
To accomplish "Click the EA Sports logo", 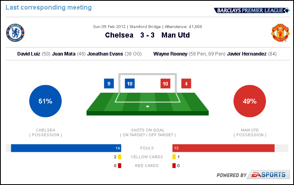I will click(268, 175).
